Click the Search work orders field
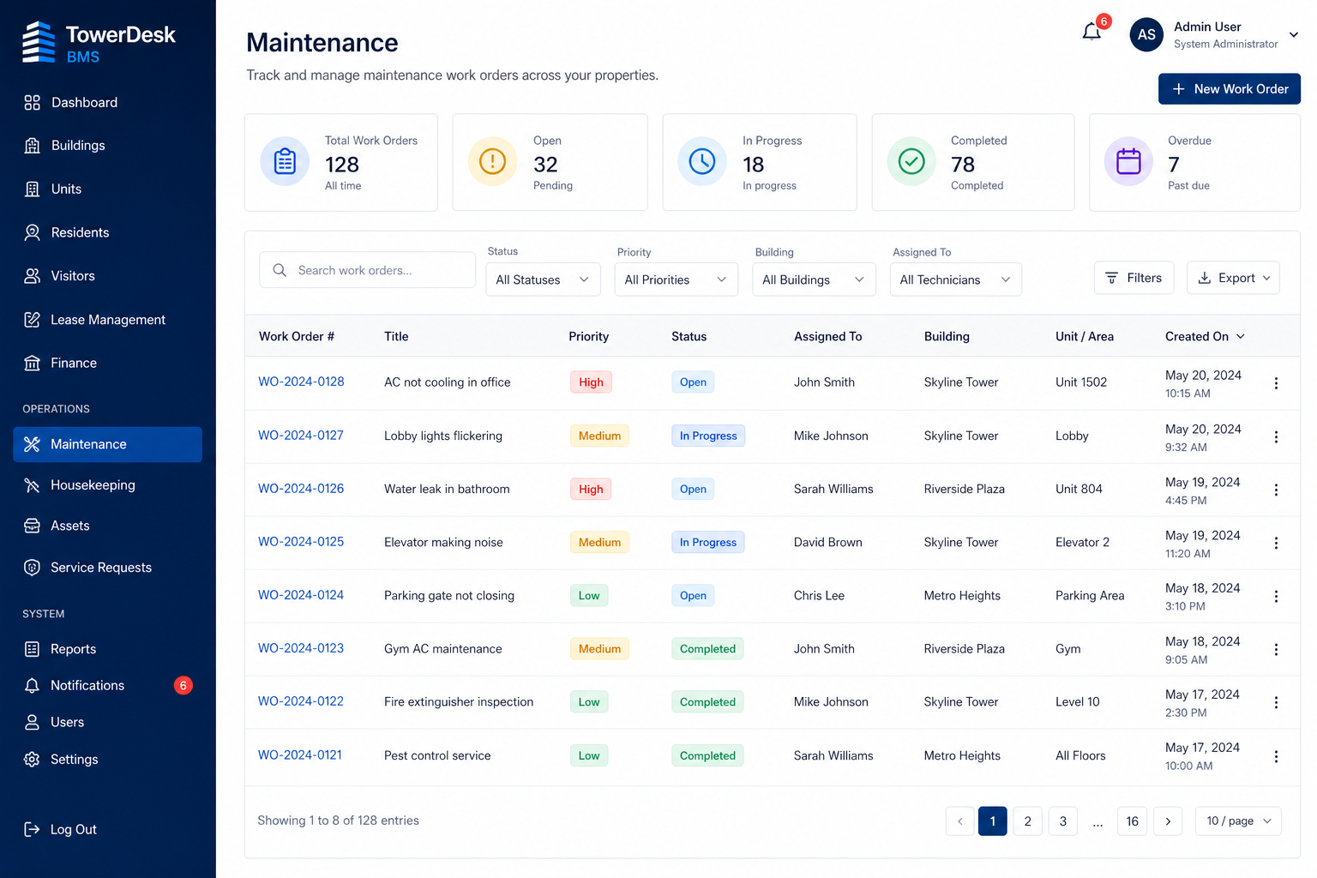The height and width of the screenshot is (878, 1317). pyautogui.click(x=367, y=270)
